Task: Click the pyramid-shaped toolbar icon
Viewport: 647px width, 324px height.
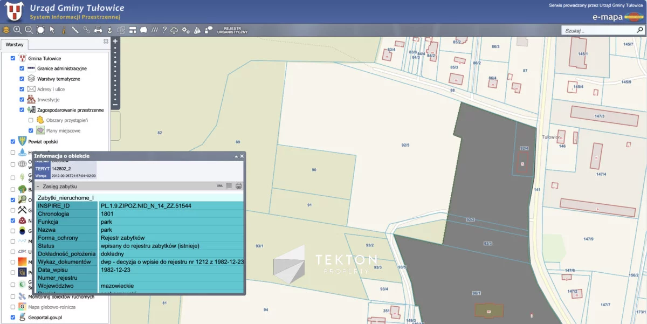Action: pyautogui.click(x=197, y=30)
